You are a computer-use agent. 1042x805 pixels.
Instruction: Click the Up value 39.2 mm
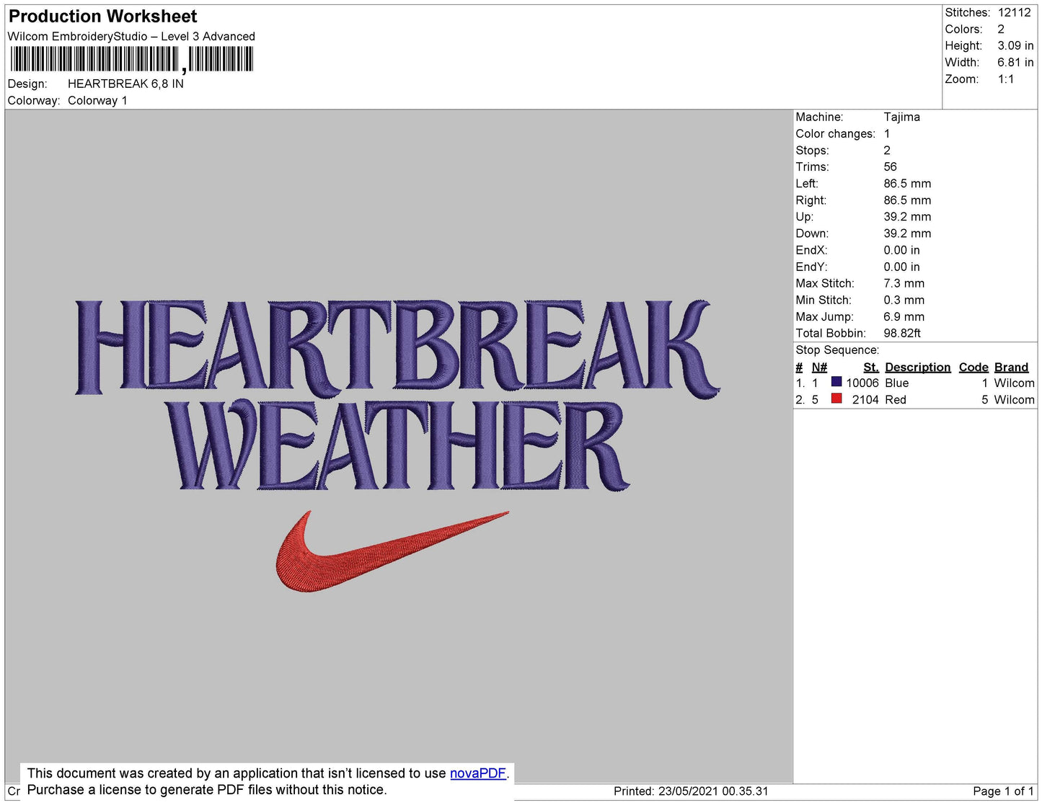coord(907,216)
